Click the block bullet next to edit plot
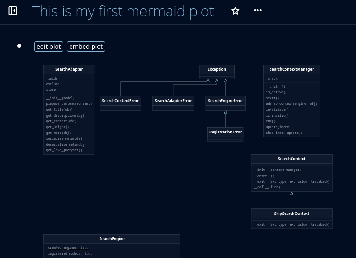This screenshot has width=356, height=258. 19,46
